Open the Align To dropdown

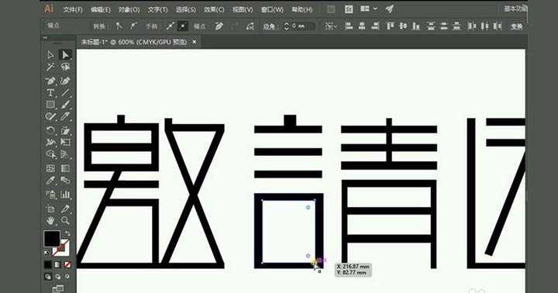[x=331, y=26]
